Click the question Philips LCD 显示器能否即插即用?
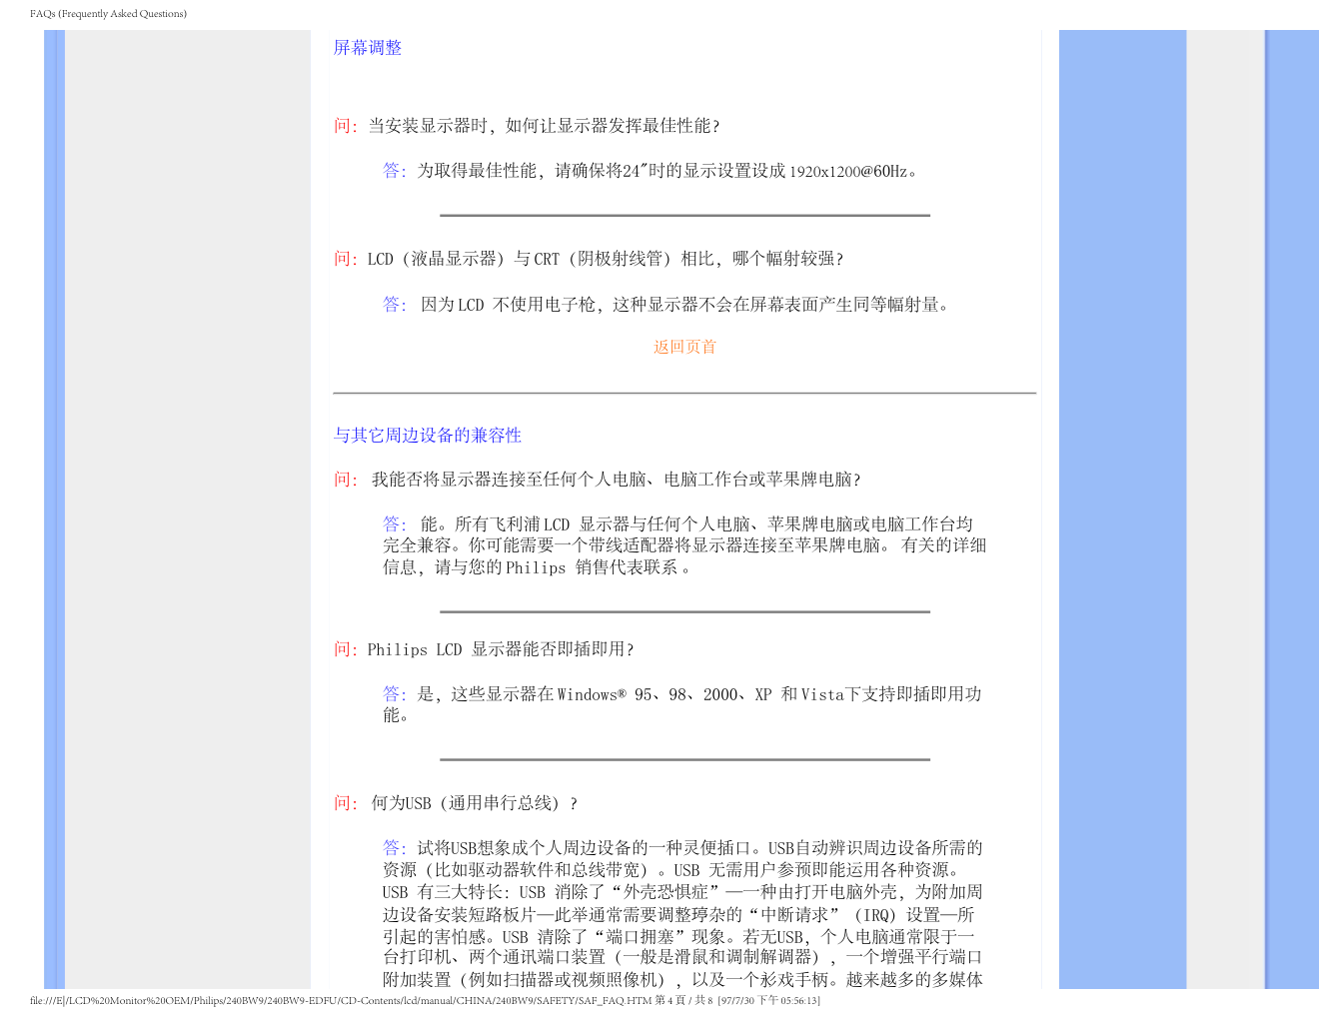1319x1019 pixels. pyautogui.click(x=501, y=649)
